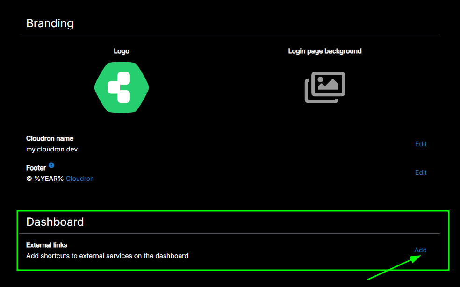Open the Footer help tooltip icon
Viewport: 460px width, 287px height.
51,165
